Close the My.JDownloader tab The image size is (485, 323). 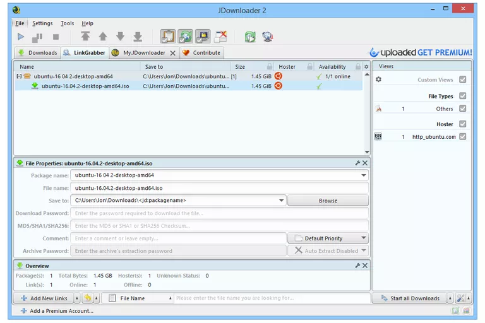coord(173,53)
